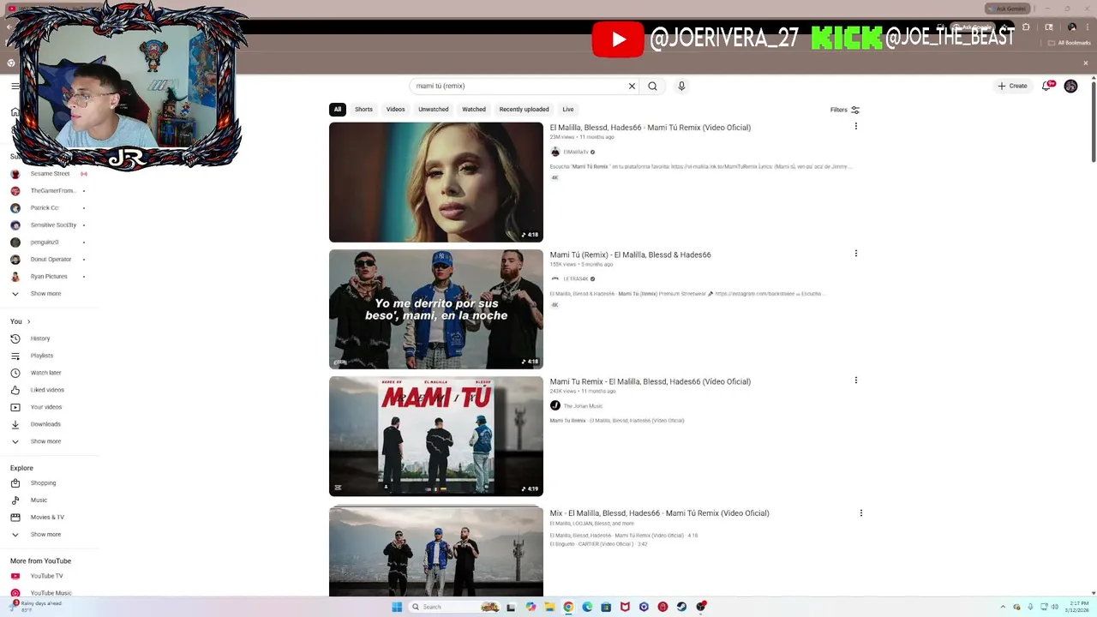Viewport: 1097px width, 617px height.
Task: Show hidden system tray icons
Action: click(x=1002, y=607)
